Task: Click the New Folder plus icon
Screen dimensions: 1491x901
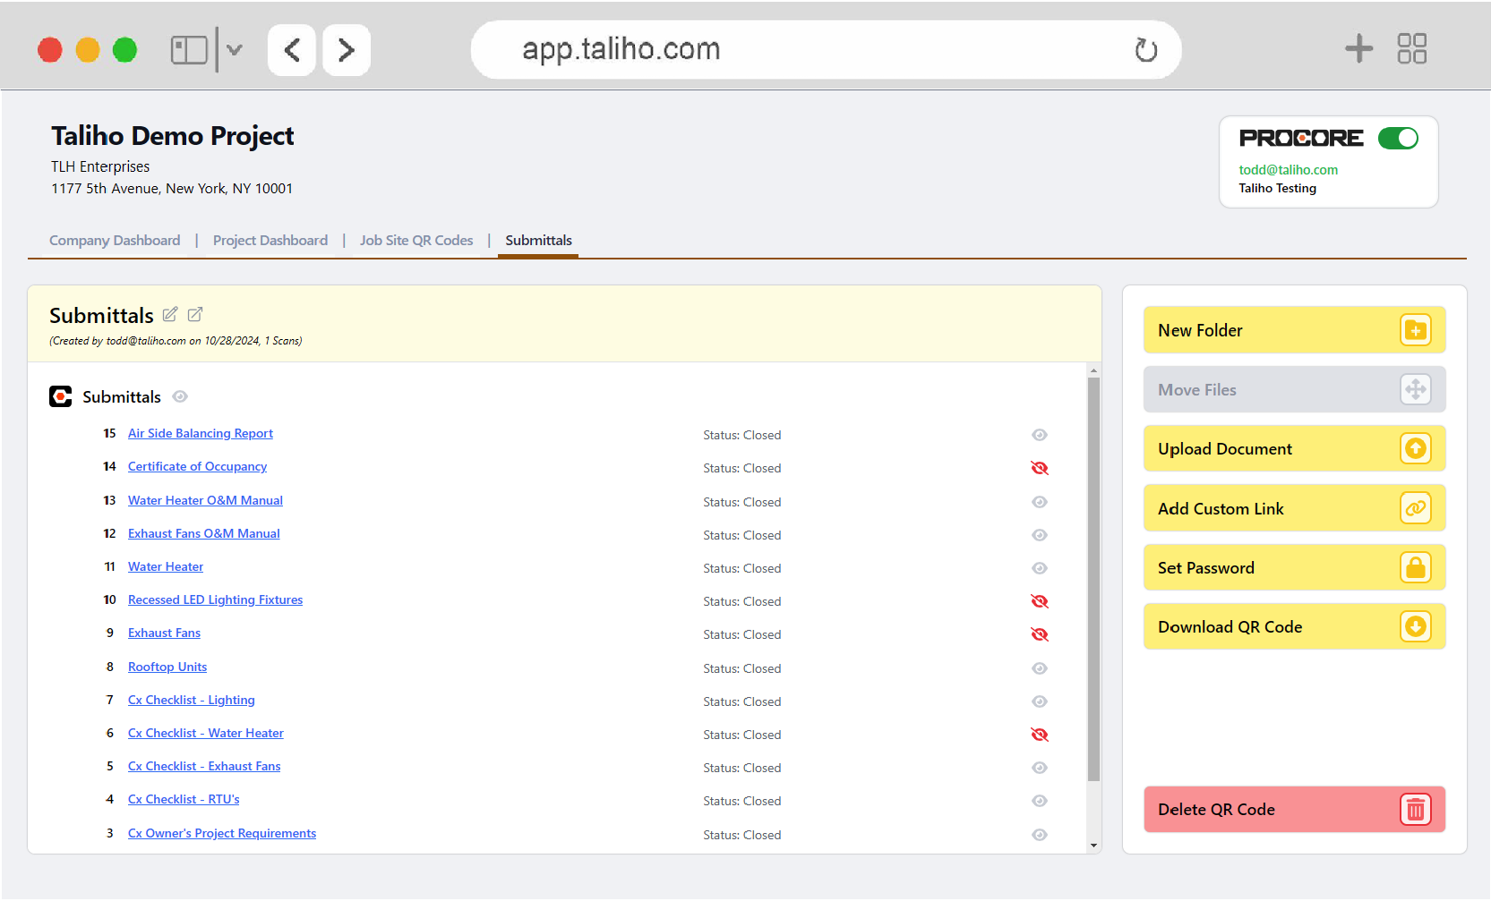Action: pos(1415,330)
